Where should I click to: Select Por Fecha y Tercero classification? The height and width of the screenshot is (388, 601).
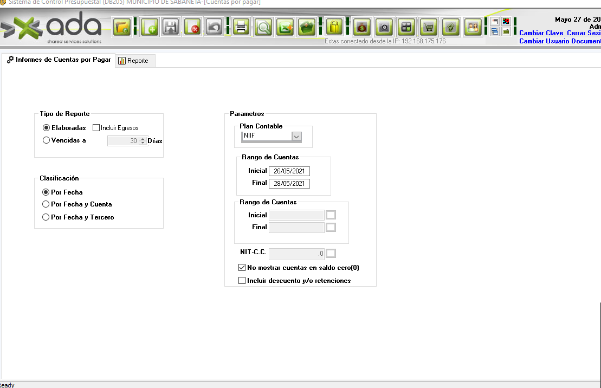click(x=46, y=217)
